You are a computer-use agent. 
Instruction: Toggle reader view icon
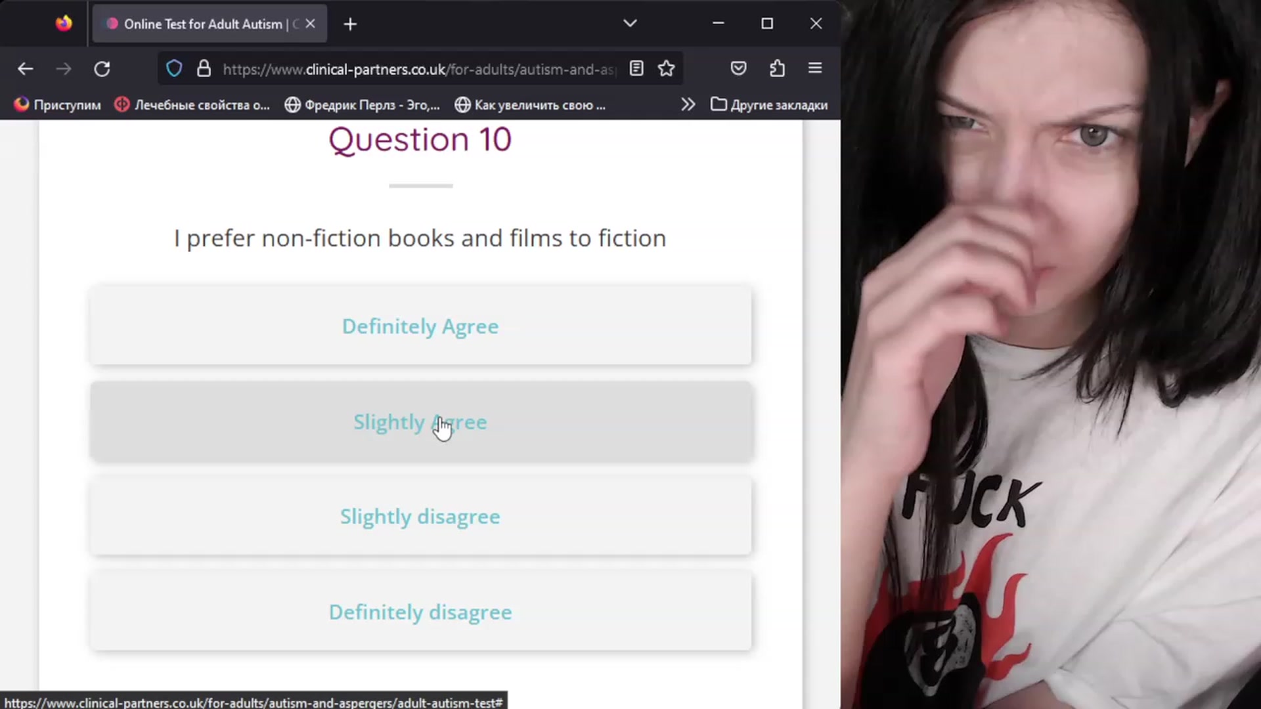click(636, 68)
